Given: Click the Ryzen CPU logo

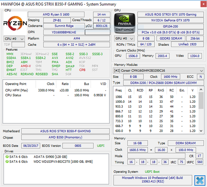Looking at the screenshot, I should pyautogui.click(x=15, y=23).
